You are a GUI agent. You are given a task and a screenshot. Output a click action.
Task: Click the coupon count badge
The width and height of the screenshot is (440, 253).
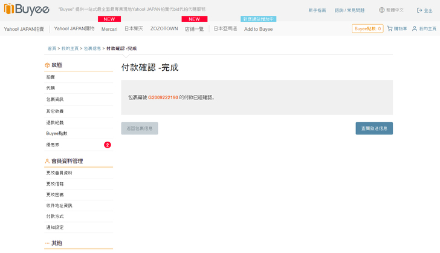coord(107,145)
